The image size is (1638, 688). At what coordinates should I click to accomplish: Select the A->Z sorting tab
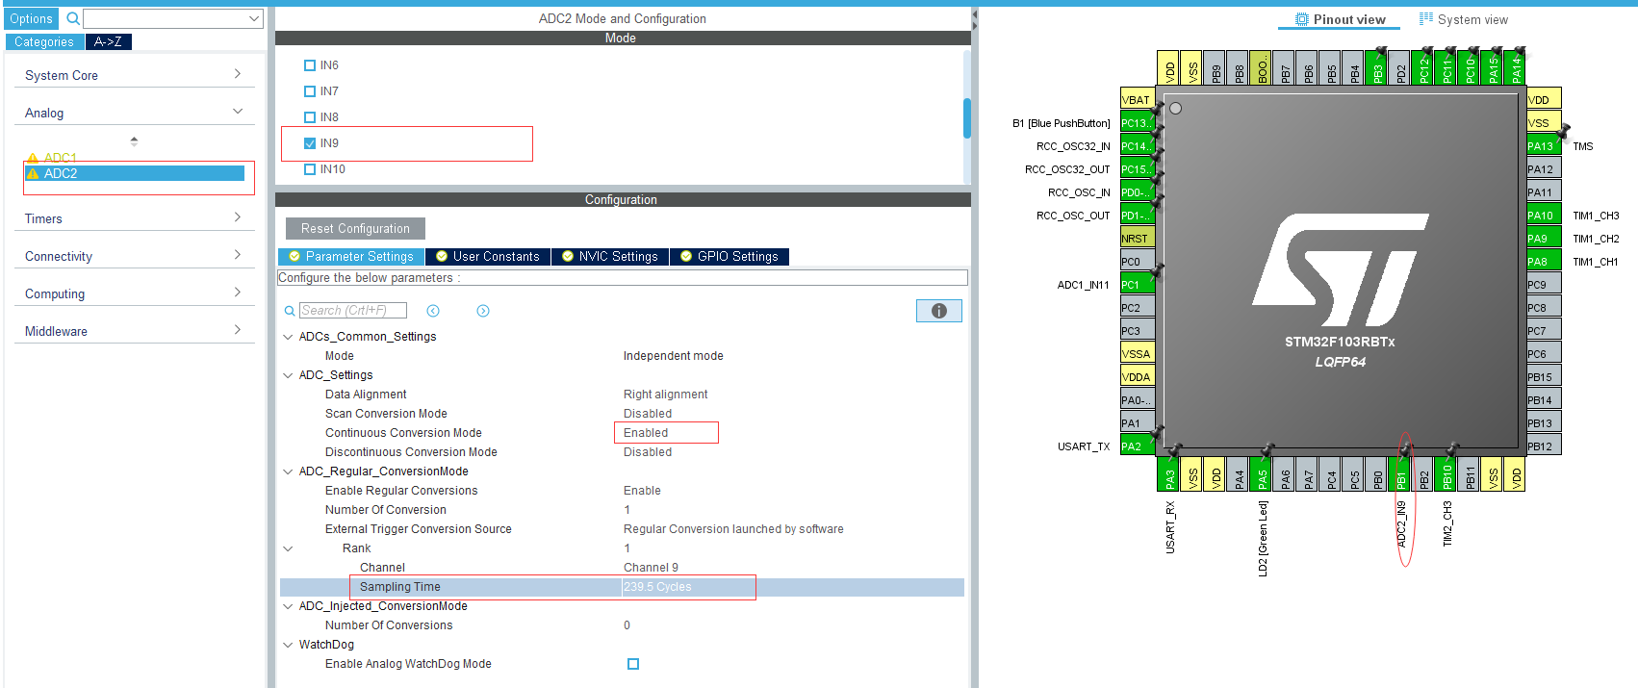click(108, 41)
